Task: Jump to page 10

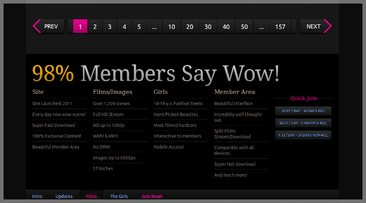Action: (x=172, y=26)
